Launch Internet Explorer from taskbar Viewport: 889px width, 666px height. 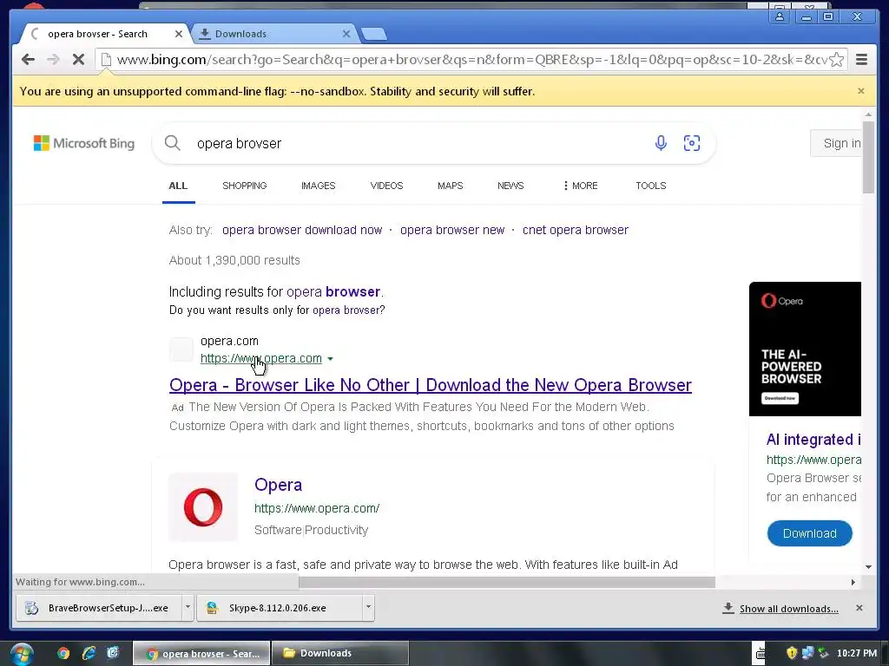pos(89,653)
